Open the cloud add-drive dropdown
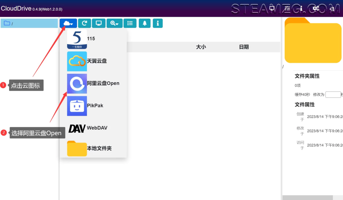Screen dimensions: 343x200 (x=68, y=23)
